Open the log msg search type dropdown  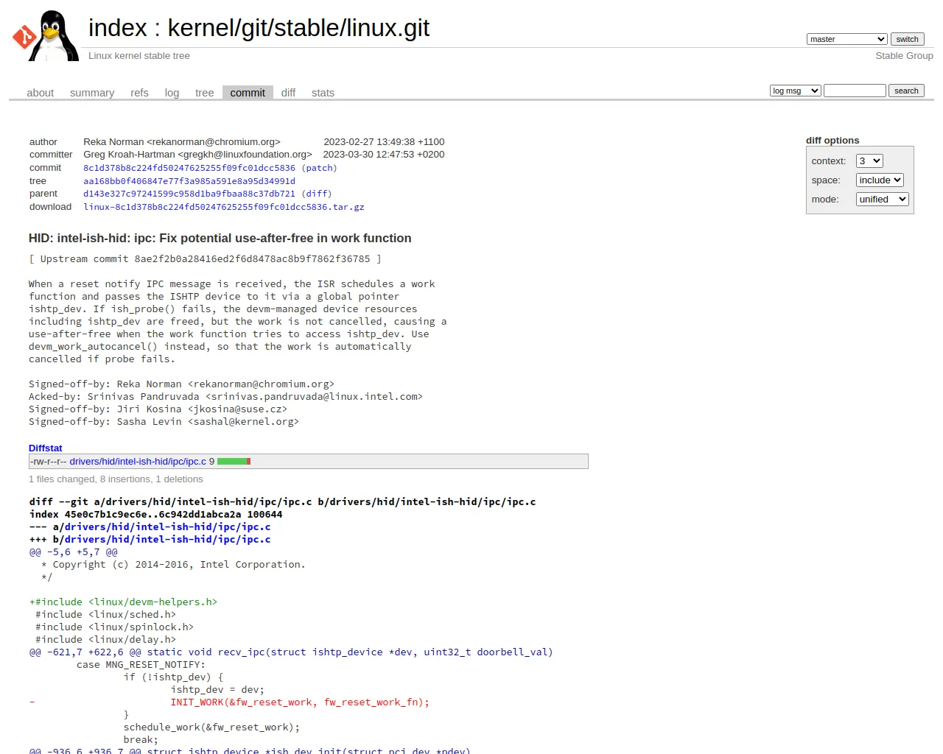795,91
